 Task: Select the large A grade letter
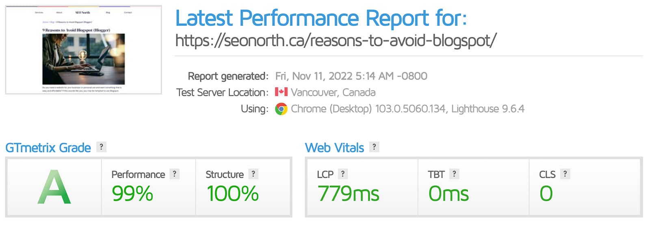(x=54, y=187)
